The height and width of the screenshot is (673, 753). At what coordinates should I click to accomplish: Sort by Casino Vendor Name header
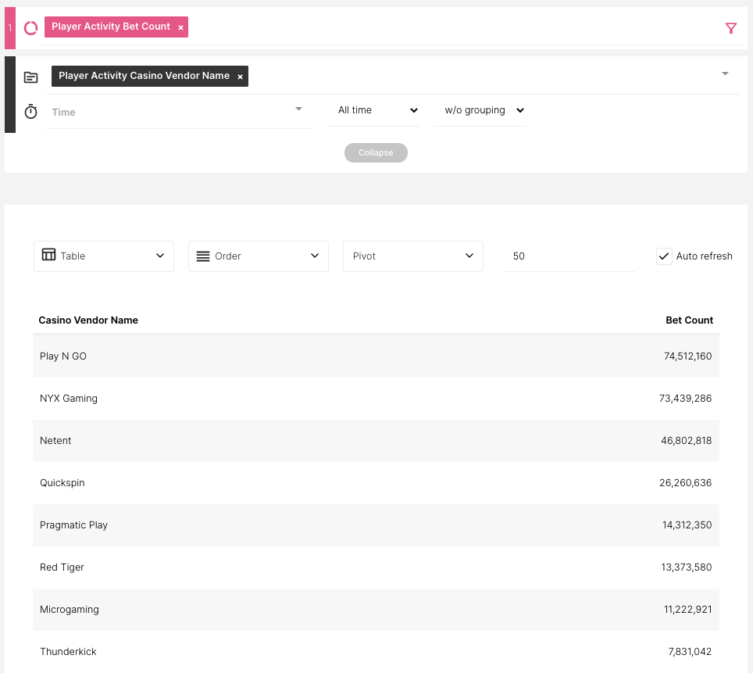click(88, 320)
